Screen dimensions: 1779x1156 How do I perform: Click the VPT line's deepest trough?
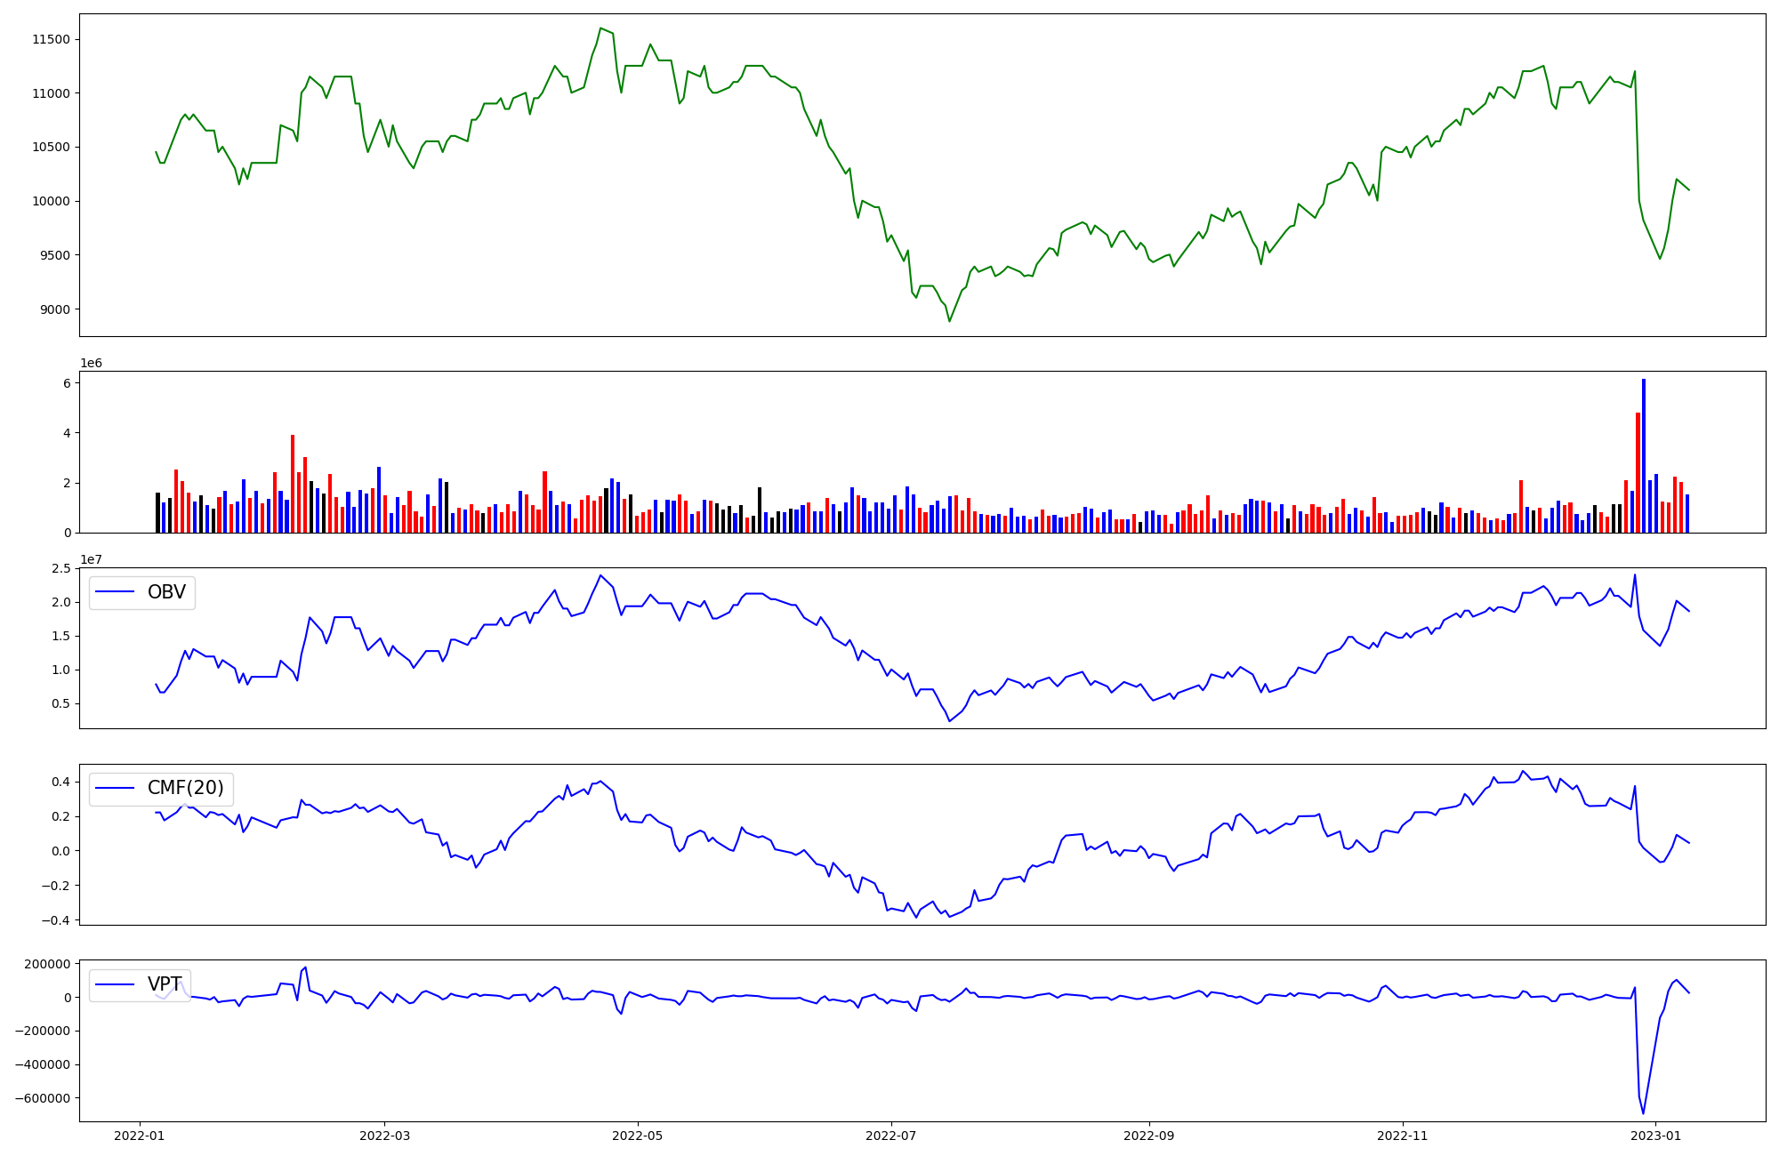click(x=1643, y=1112)
